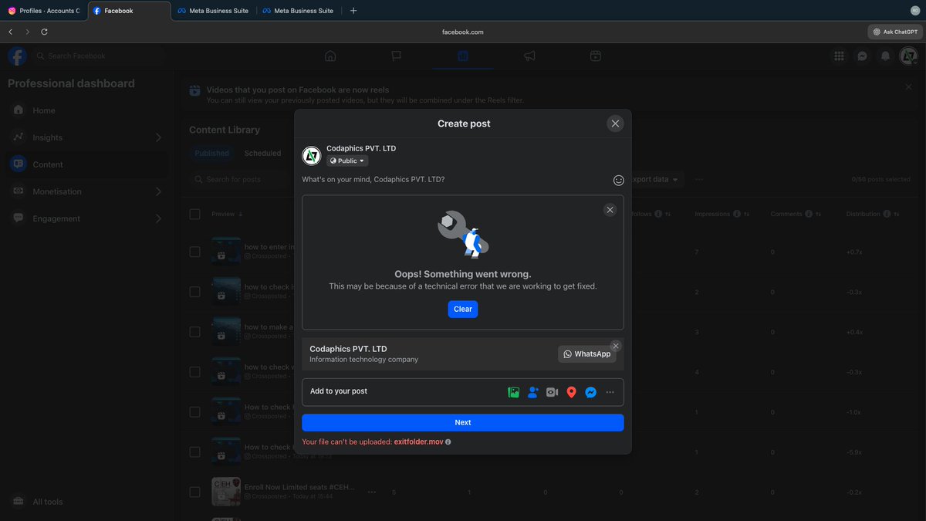The width and height of the screenshot is (926, 521).
Task: Select the how to make a post checkbox
Action: coord(194,332)
